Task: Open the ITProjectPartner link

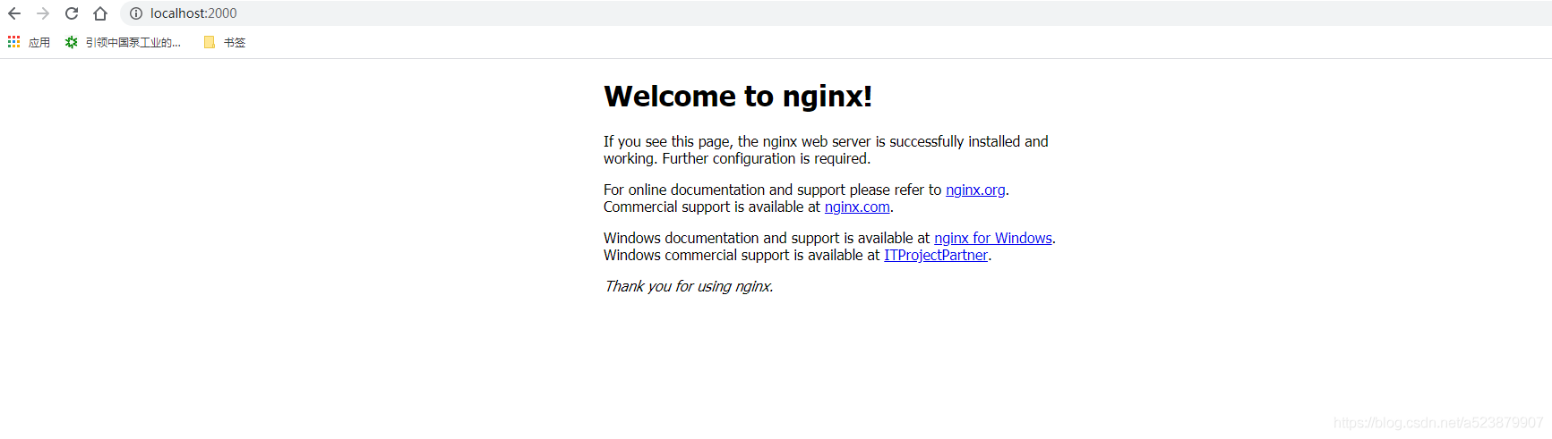Action: [936, 255]
